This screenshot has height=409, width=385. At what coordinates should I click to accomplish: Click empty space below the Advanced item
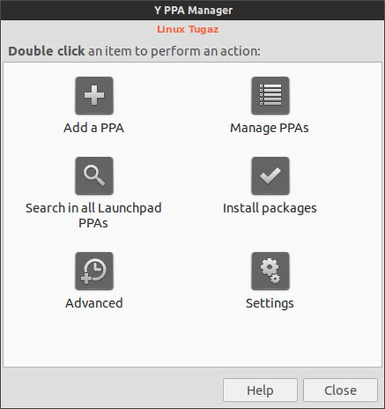tap(94, 338)
